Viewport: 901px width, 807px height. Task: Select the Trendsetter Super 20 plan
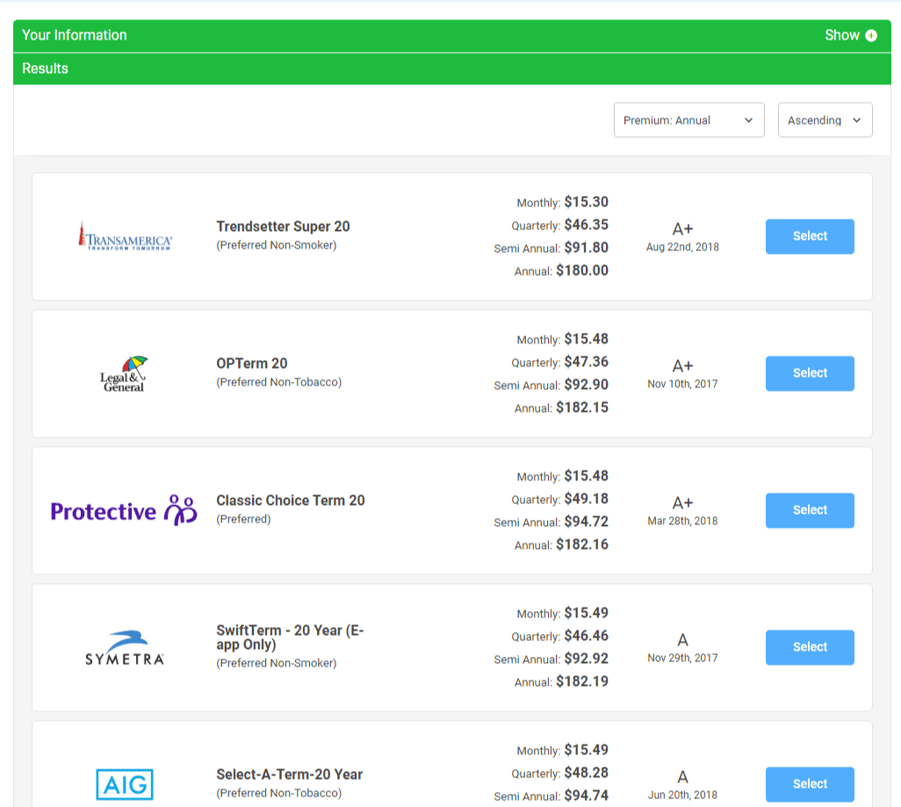[x=810, y=236]
